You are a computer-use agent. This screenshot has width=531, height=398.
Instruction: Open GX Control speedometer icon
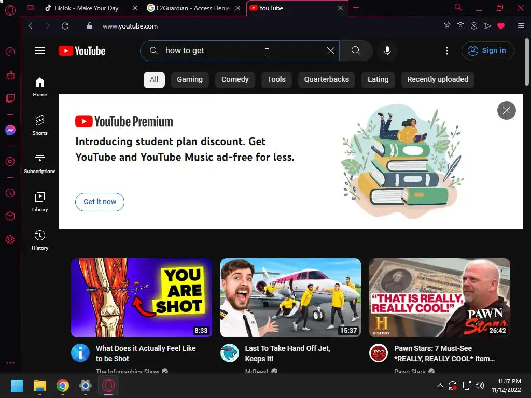10,51
